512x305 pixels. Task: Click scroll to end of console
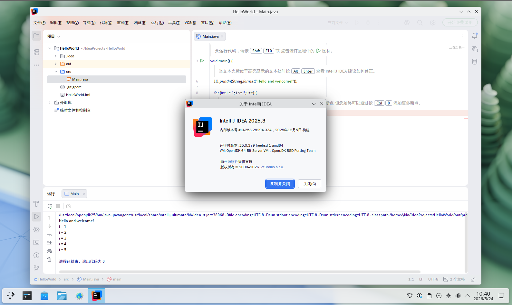tap(49, 243)
